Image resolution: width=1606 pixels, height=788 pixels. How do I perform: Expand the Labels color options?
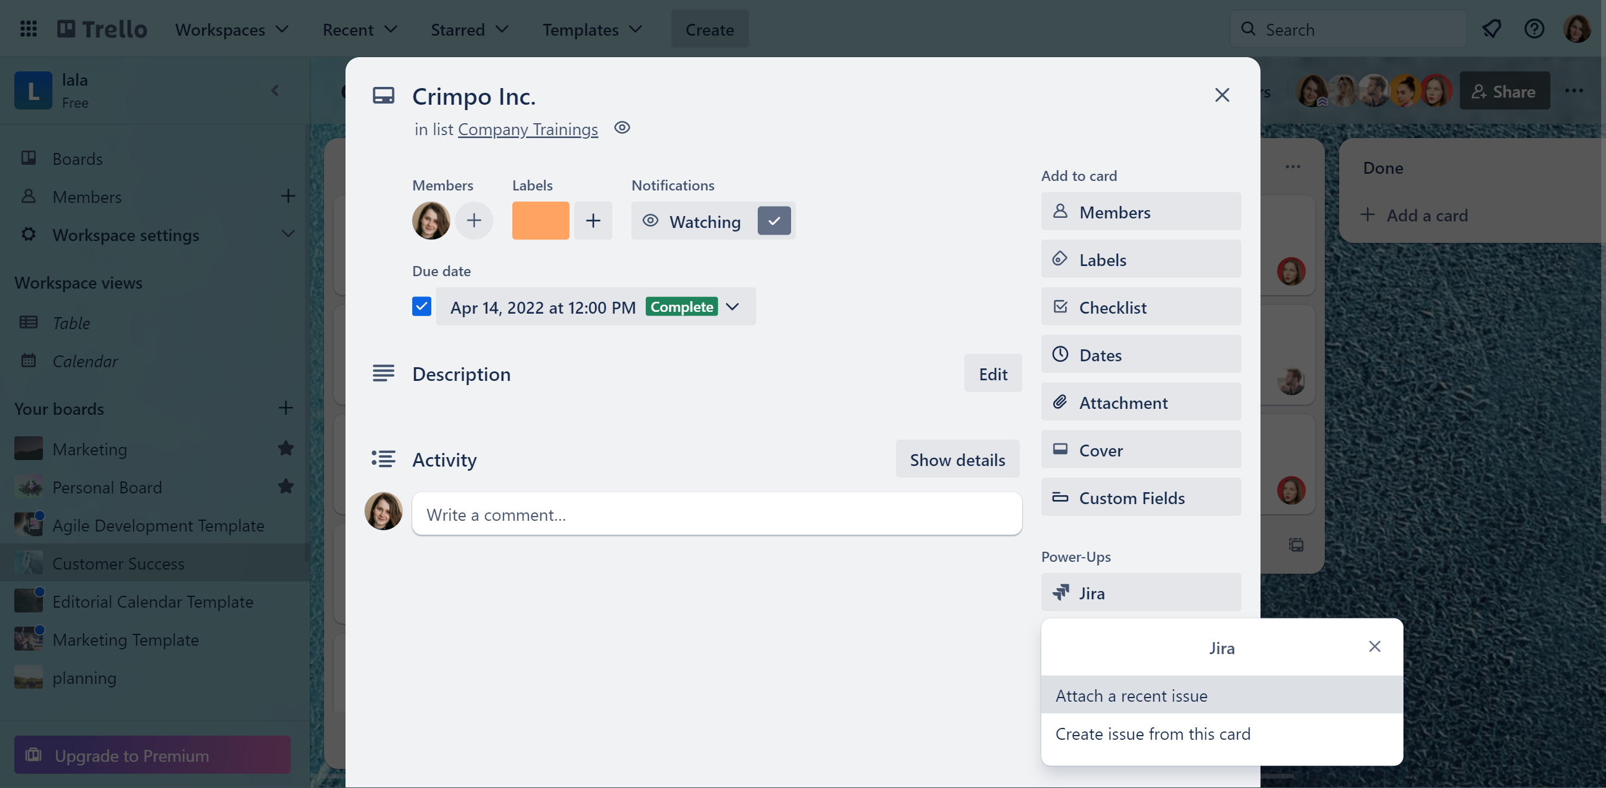pyautogui.click(x=593, y=220)
